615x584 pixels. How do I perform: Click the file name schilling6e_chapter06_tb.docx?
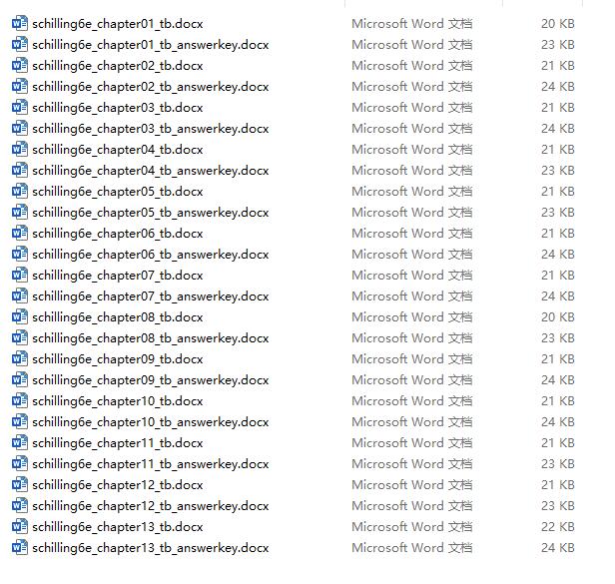point(118,234)
